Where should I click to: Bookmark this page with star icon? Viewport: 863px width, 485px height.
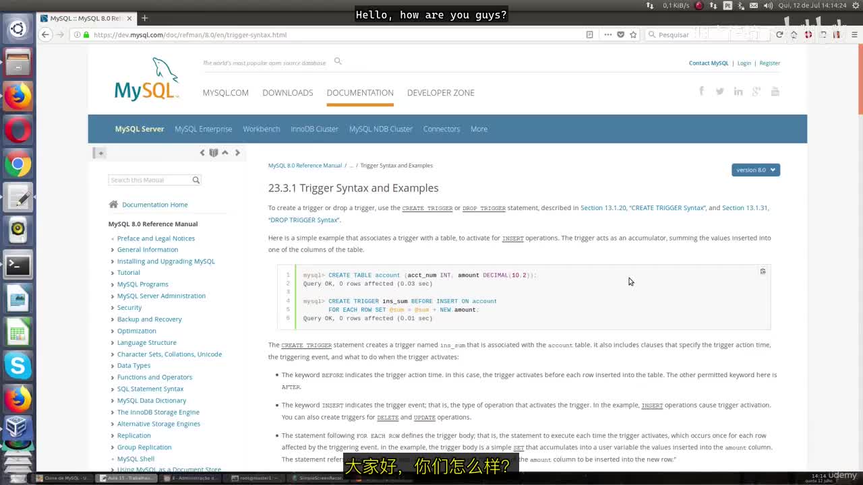633,35
